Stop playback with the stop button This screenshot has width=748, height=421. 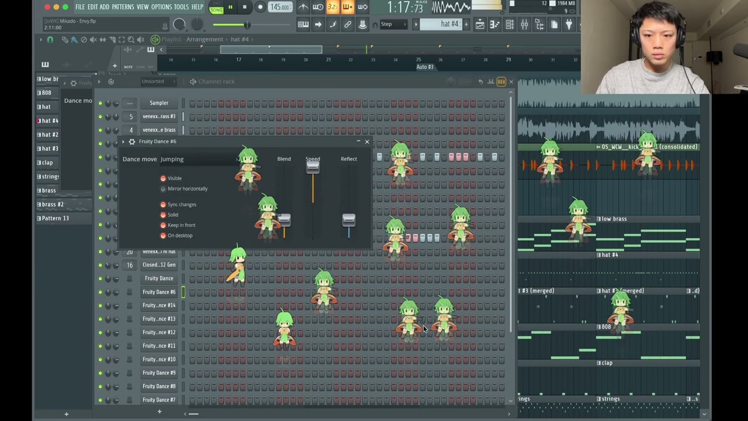click(245, 7)
